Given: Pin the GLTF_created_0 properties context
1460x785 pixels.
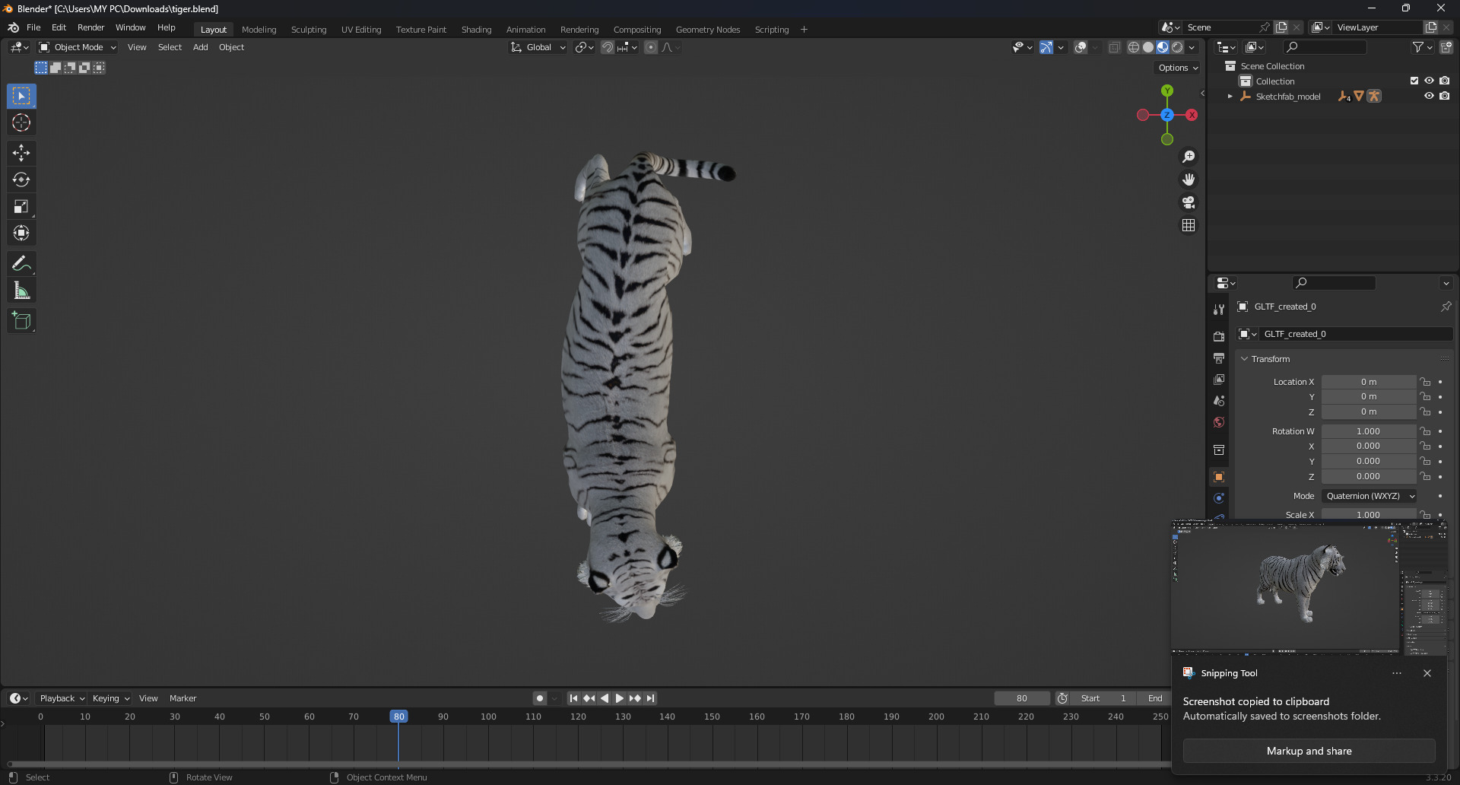Looking at the screenshot, I should pyautogui.click(x=1446, y=307).
